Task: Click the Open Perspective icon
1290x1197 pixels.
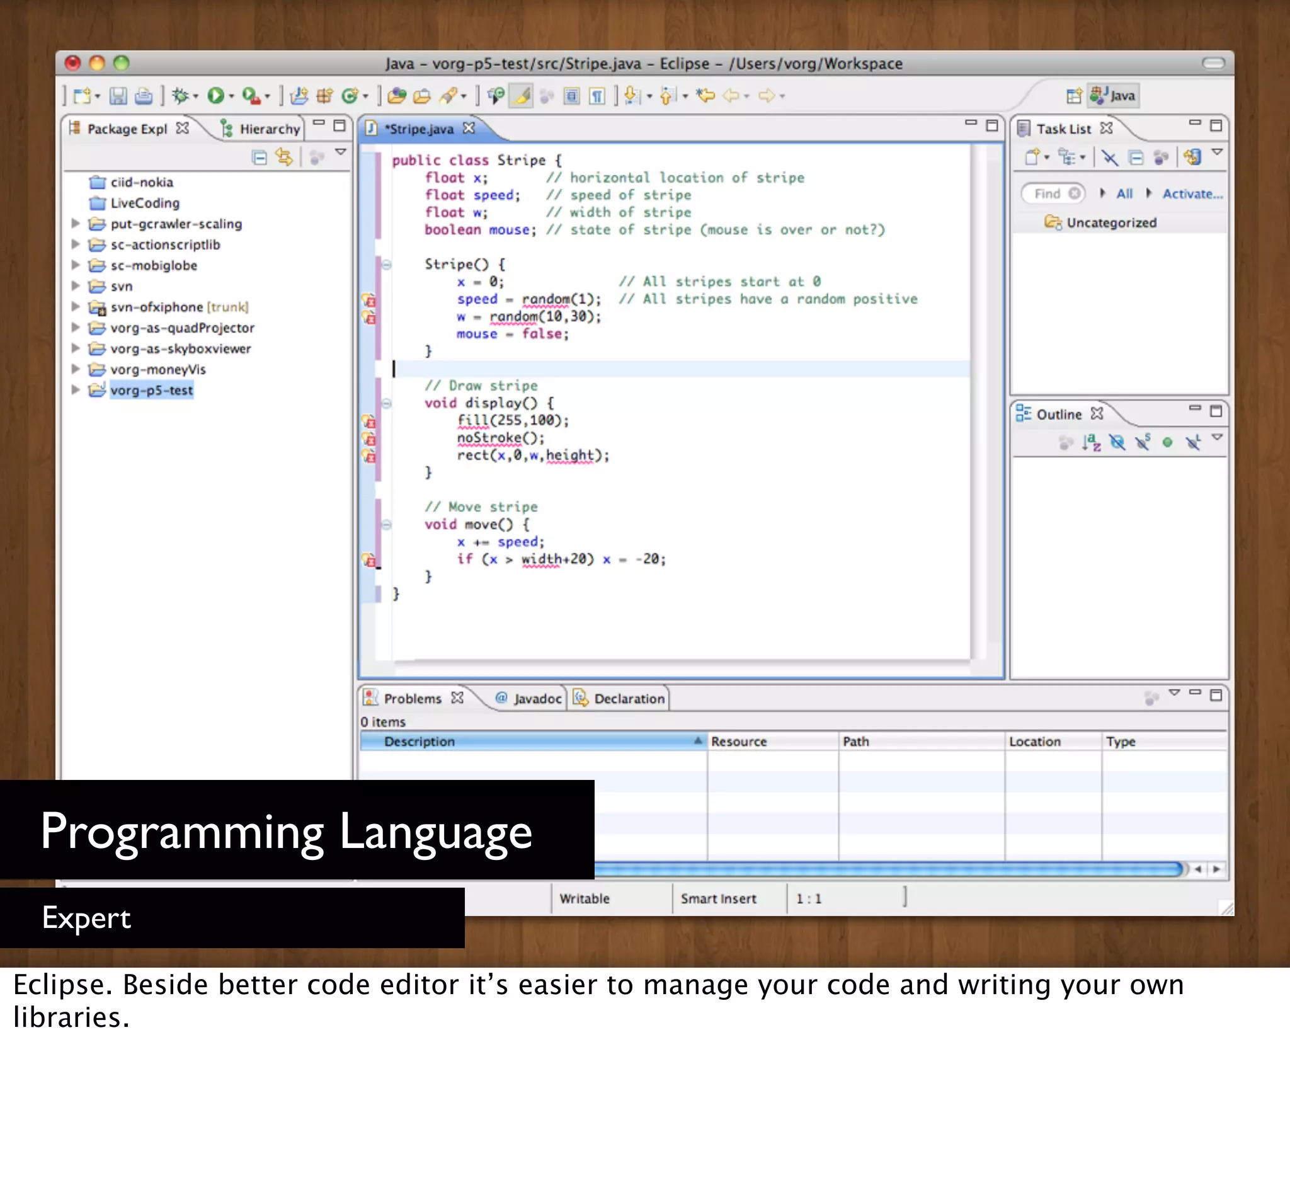Action: tap(1074, 96)
